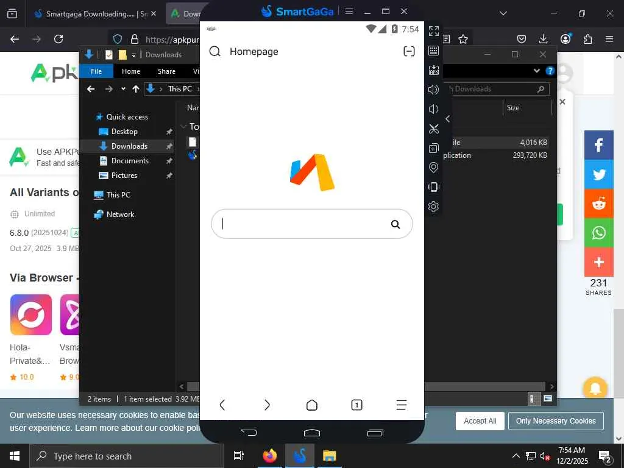Tap the Android recent apps button

(x=375, y=433)
